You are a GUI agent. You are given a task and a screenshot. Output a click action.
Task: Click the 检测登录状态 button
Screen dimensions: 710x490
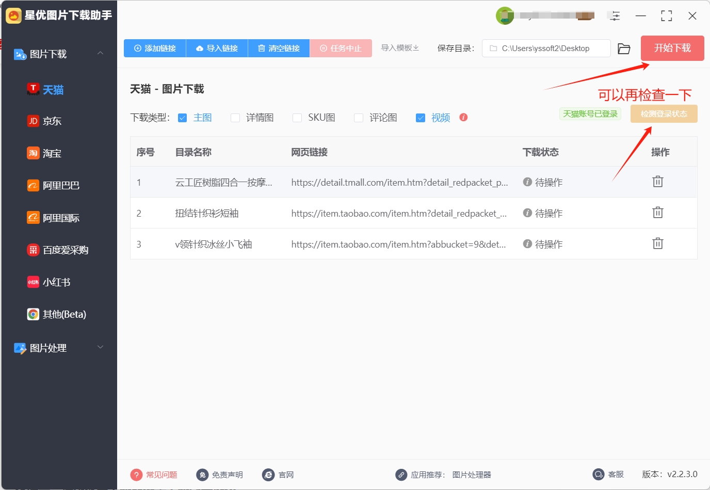(x=664, y=114)
